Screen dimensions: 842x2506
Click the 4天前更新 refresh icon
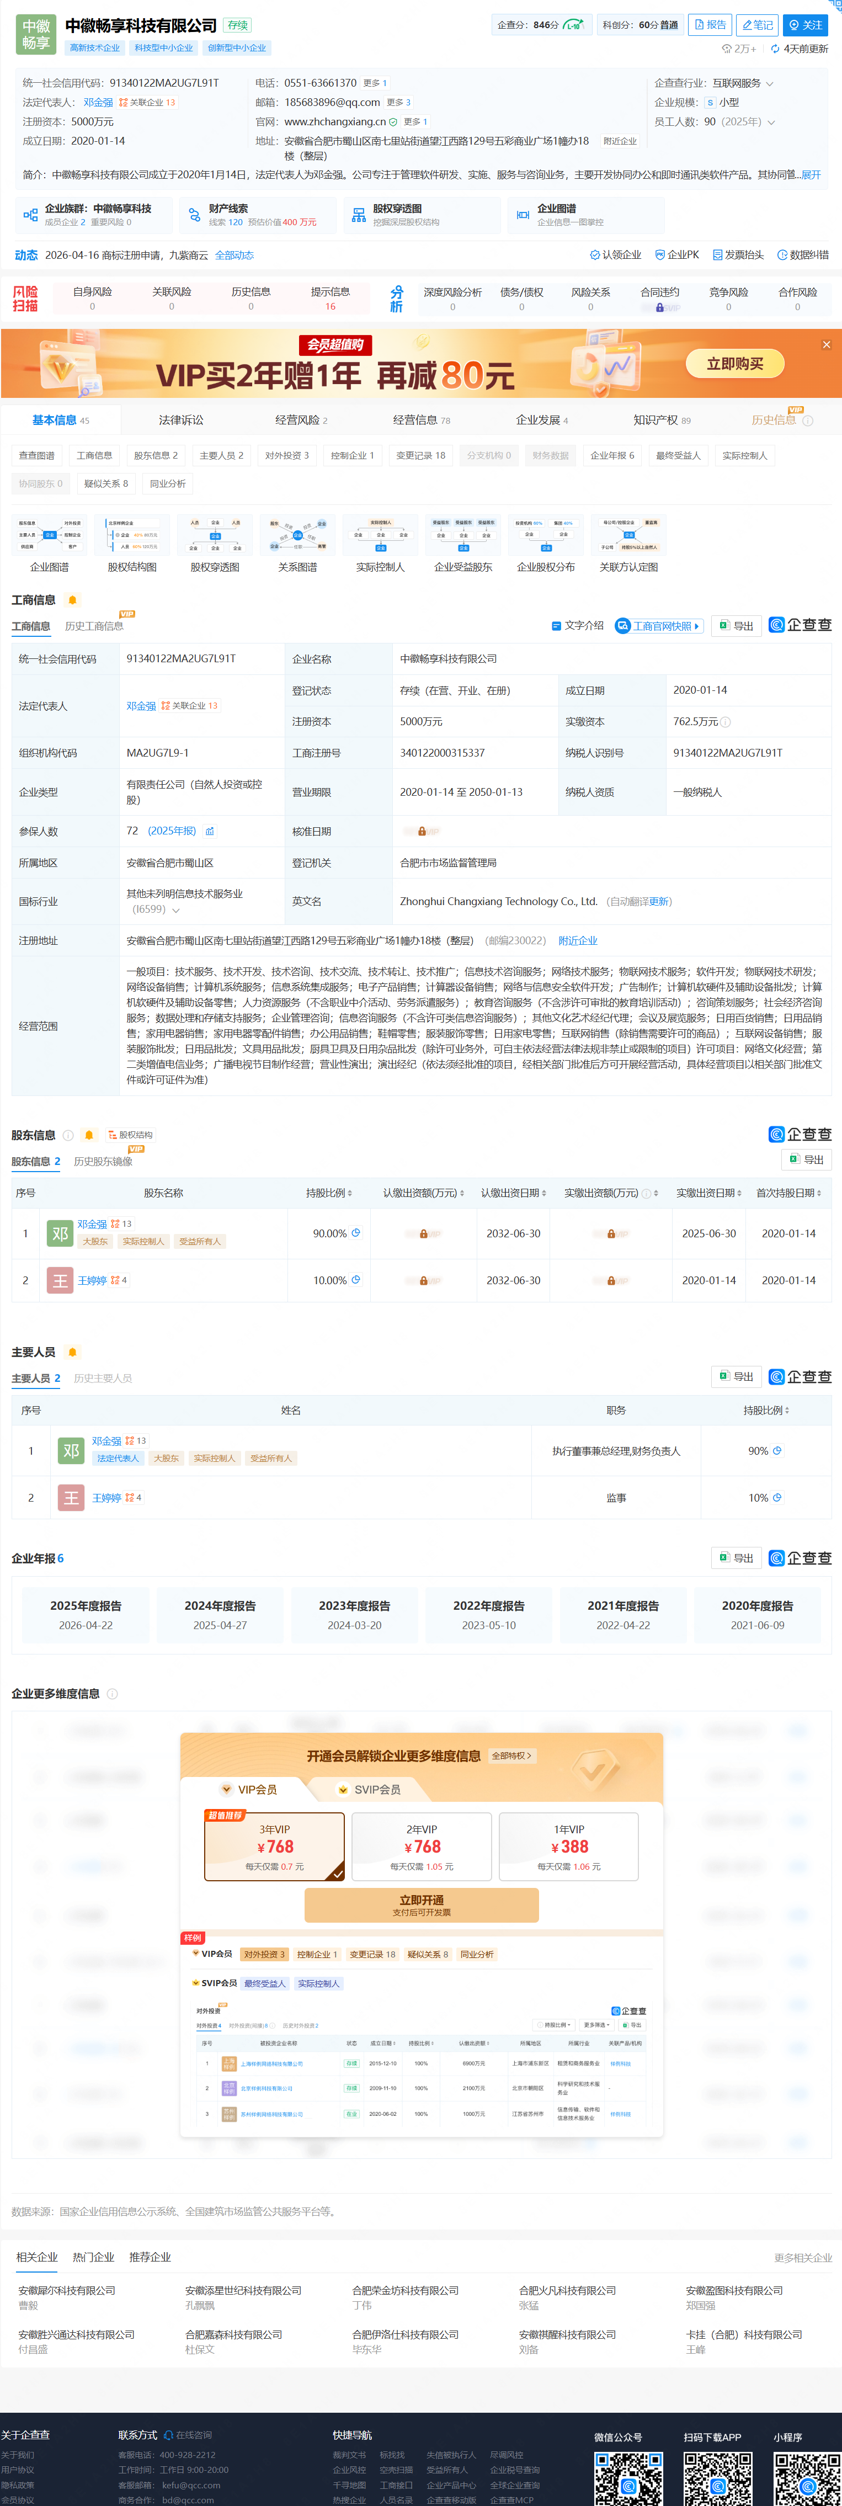(775, 49)
